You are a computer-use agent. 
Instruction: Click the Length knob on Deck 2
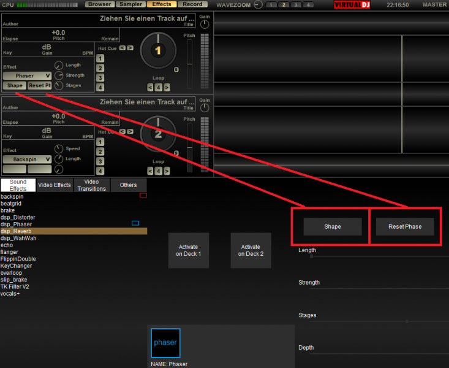59,159
